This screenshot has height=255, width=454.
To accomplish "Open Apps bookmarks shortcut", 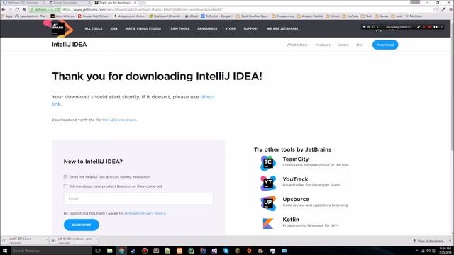I will pos(7,16).
